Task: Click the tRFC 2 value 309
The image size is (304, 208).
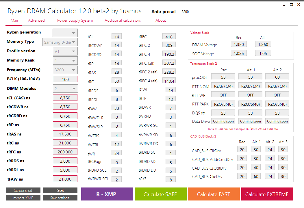Action: click(x=169, y=45)
